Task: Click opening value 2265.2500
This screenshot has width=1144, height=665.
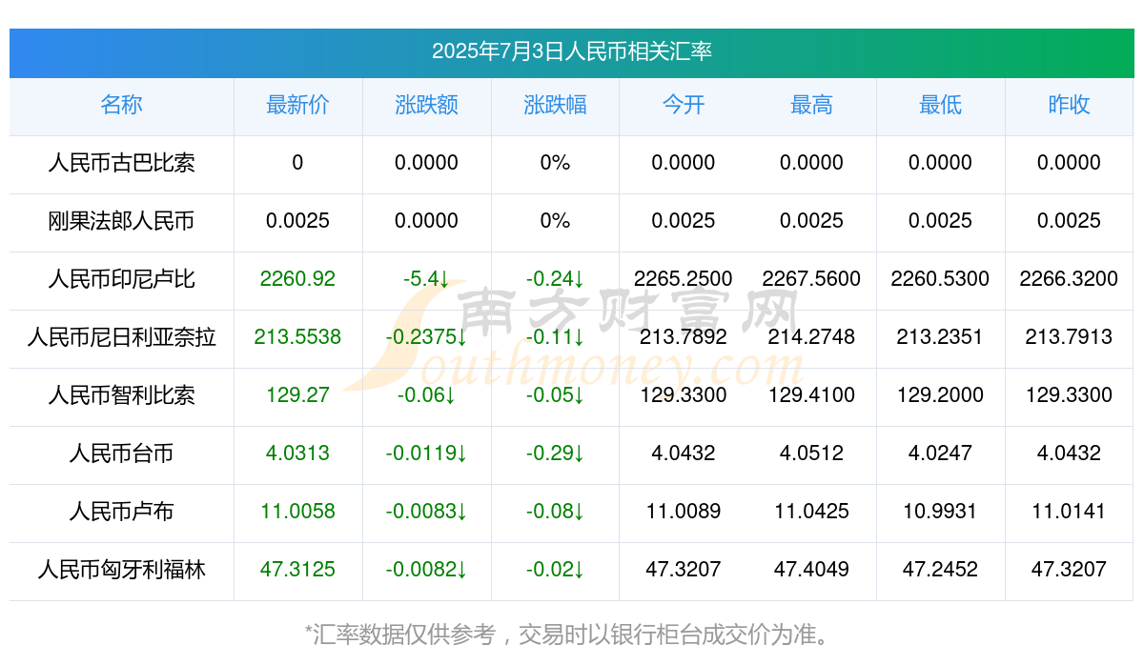Action: pyautogui.click(x=684, y=279)
